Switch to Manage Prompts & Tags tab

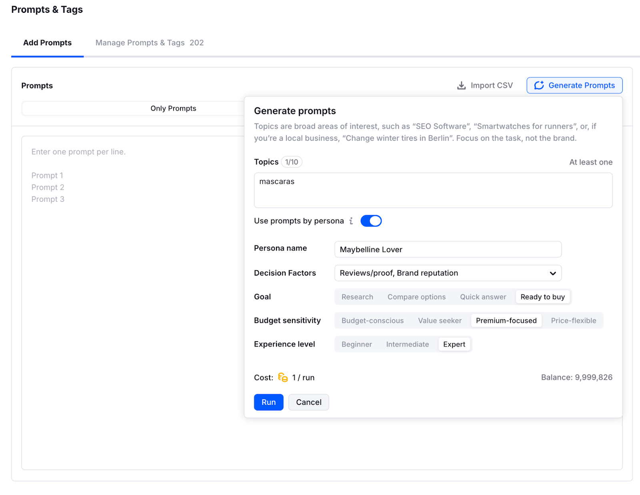click(149, 43)
